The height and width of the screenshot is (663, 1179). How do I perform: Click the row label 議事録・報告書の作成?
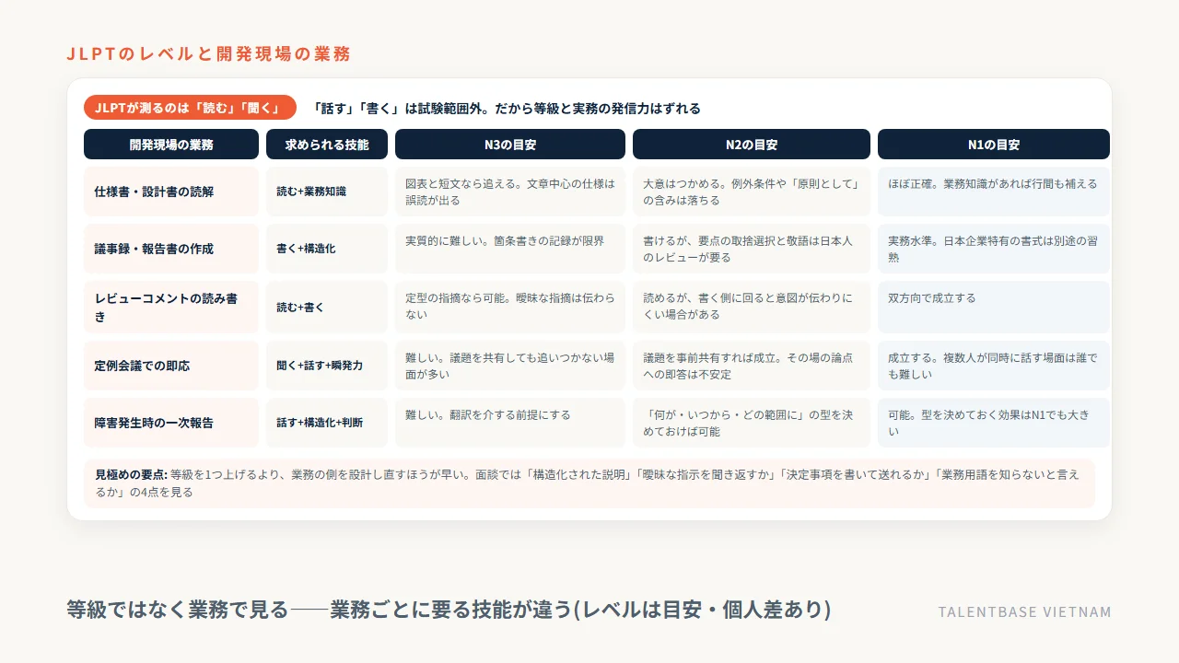point(171,249)
